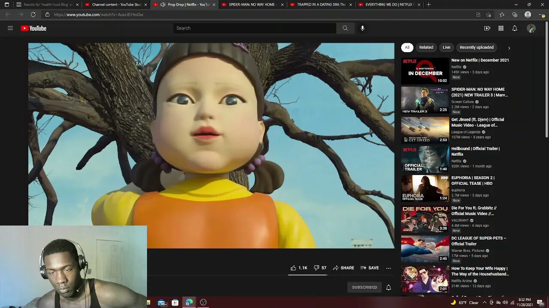Like the video with thumbs up
Screen dimensions: 549x308
(x=299, y=268)
